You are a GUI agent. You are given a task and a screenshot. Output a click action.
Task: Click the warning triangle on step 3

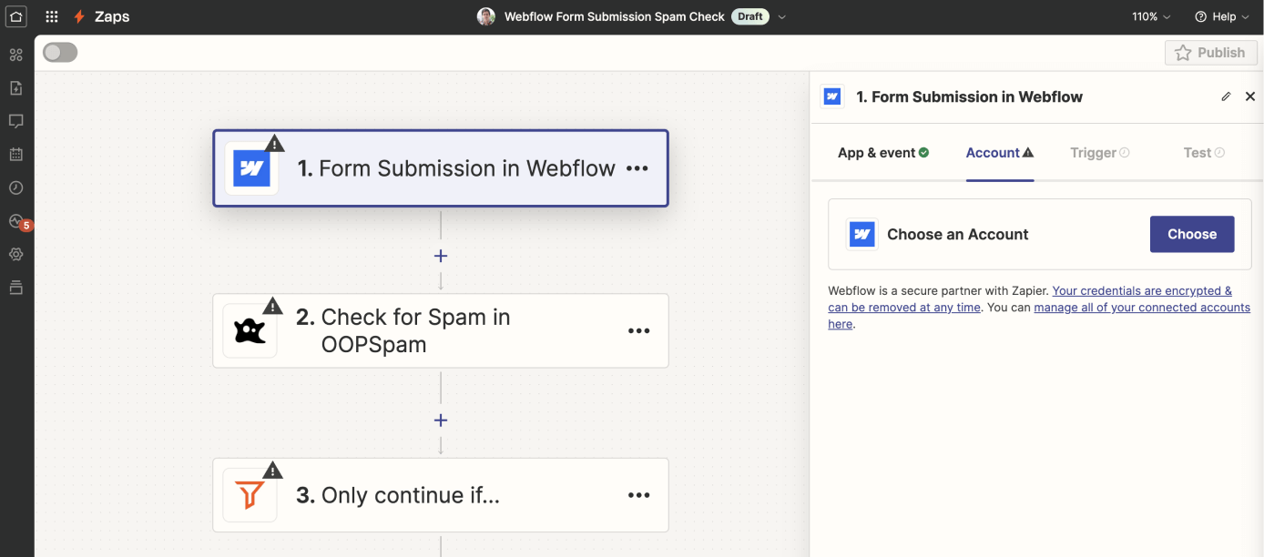click(x=272, y=470)
